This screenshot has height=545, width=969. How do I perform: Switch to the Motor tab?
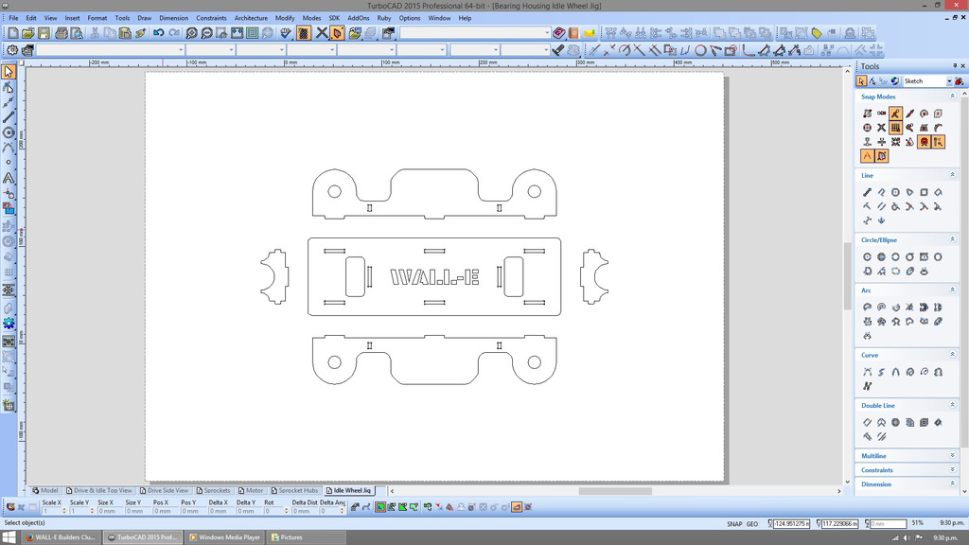tap(251, 491)
